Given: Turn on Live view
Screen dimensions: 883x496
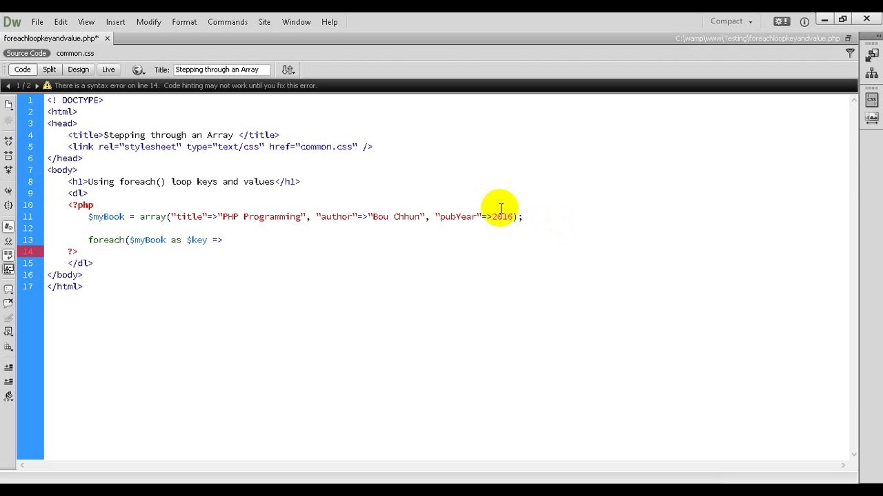Looking at the screenshot, I should pos(108,70).
